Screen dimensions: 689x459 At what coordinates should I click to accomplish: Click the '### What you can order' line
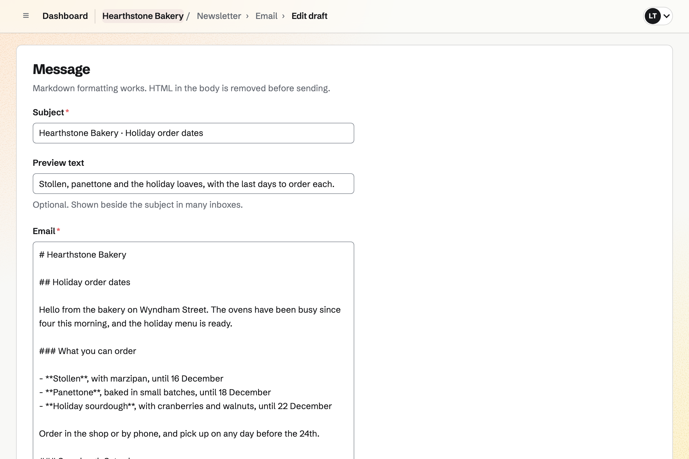coord(88,351)
